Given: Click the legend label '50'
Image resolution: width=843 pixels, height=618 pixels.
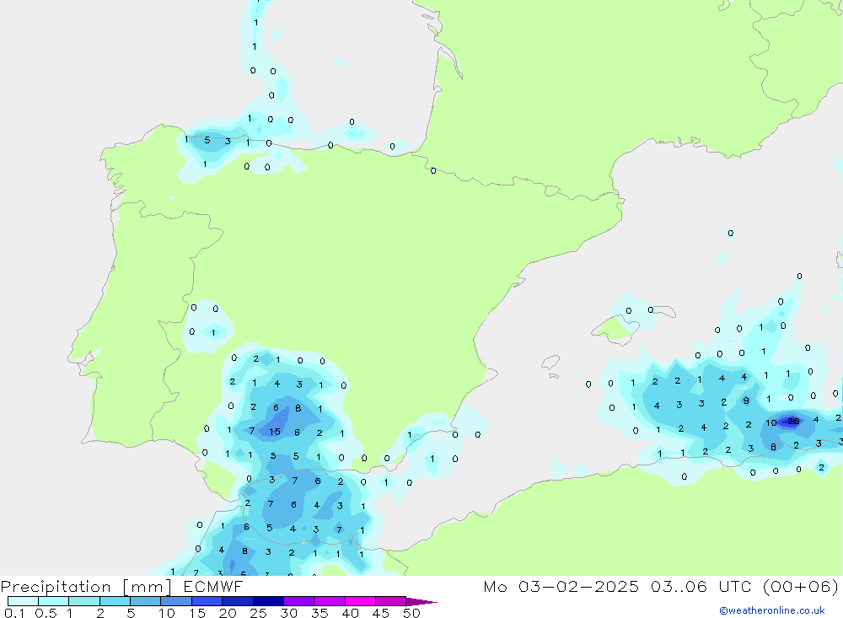Looking at the screenshot, I should (412, 613).
